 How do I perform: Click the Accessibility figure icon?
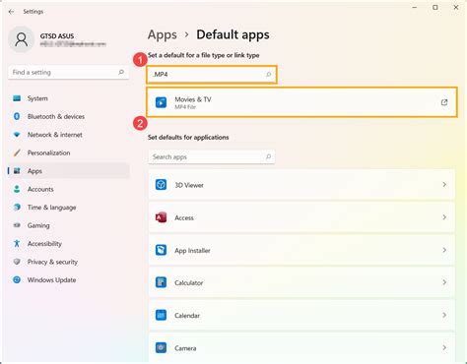17,243
